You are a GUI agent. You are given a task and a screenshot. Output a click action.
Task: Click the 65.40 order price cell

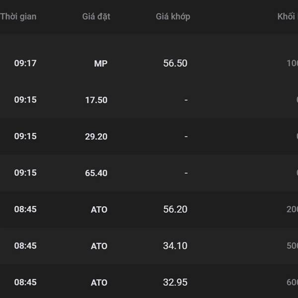click(x=96, y=173)
